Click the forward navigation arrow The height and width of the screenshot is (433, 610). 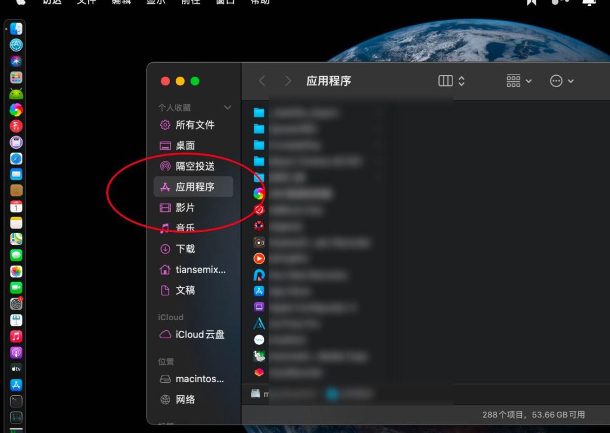[x=287, y=81]
